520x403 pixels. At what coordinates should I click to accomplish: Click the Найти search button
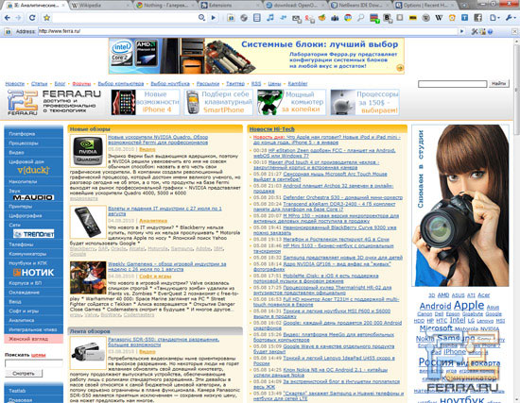click(499, 83)
